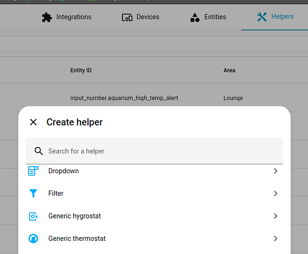Click the Devices icon in the top bar
Image resolution: width=308 pixels, height=254 pixels.
[127, 17]
